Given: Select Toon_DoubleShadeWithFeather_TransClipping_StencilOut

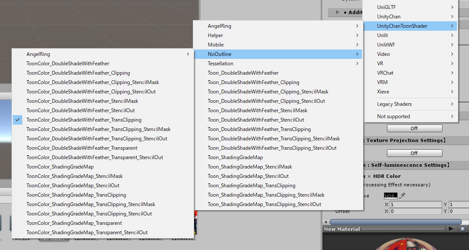Looking at the screenshot, I should [278, 148].
